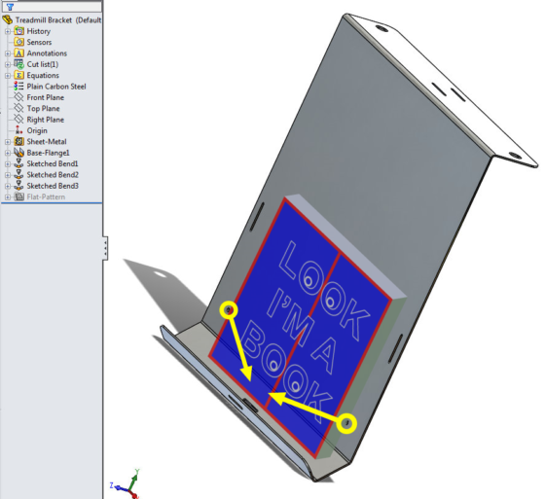Viewport: 545px width, 499px height.
Task: Click the filter search field
Action: pyautogui.click(x=53, y=7)
